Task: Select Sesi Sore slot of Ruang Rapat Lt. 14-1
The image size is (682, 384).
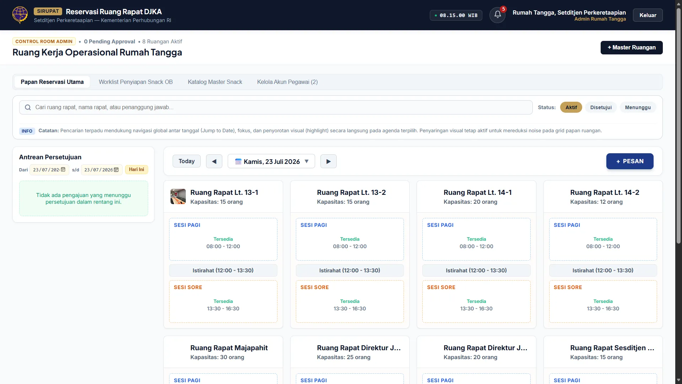Action: (476, 302)
